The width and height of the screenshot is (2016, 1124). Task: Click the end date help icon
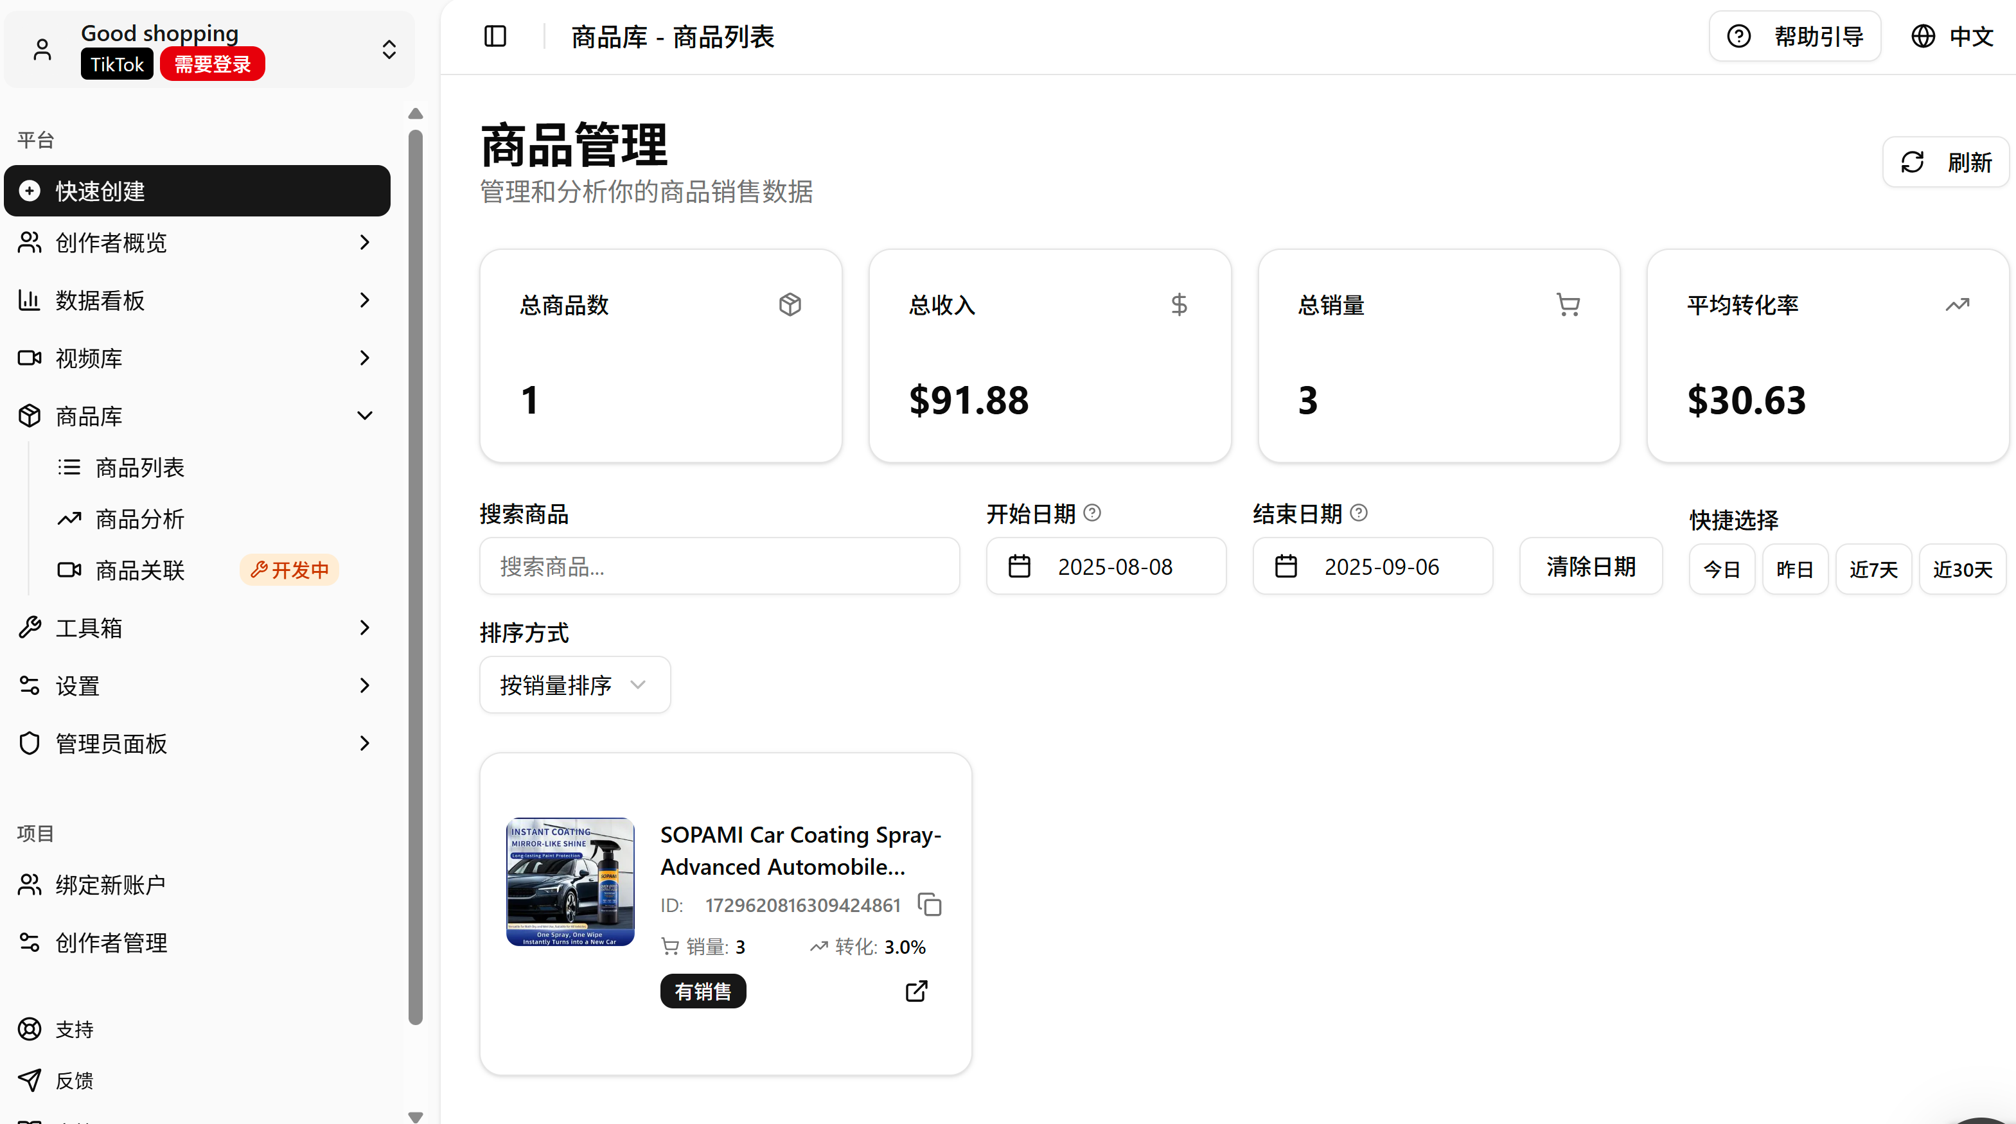click(x=1359, y=513)
